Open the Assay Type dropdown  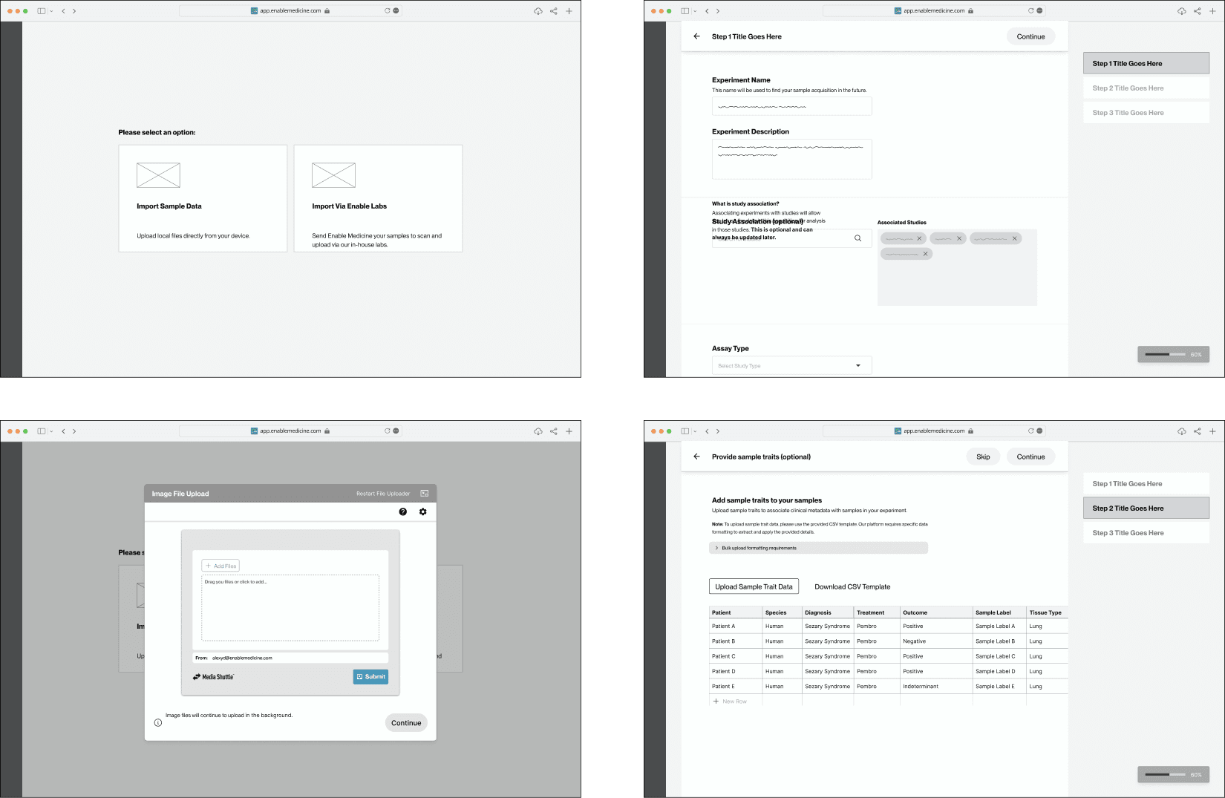[x=791, y=365]
